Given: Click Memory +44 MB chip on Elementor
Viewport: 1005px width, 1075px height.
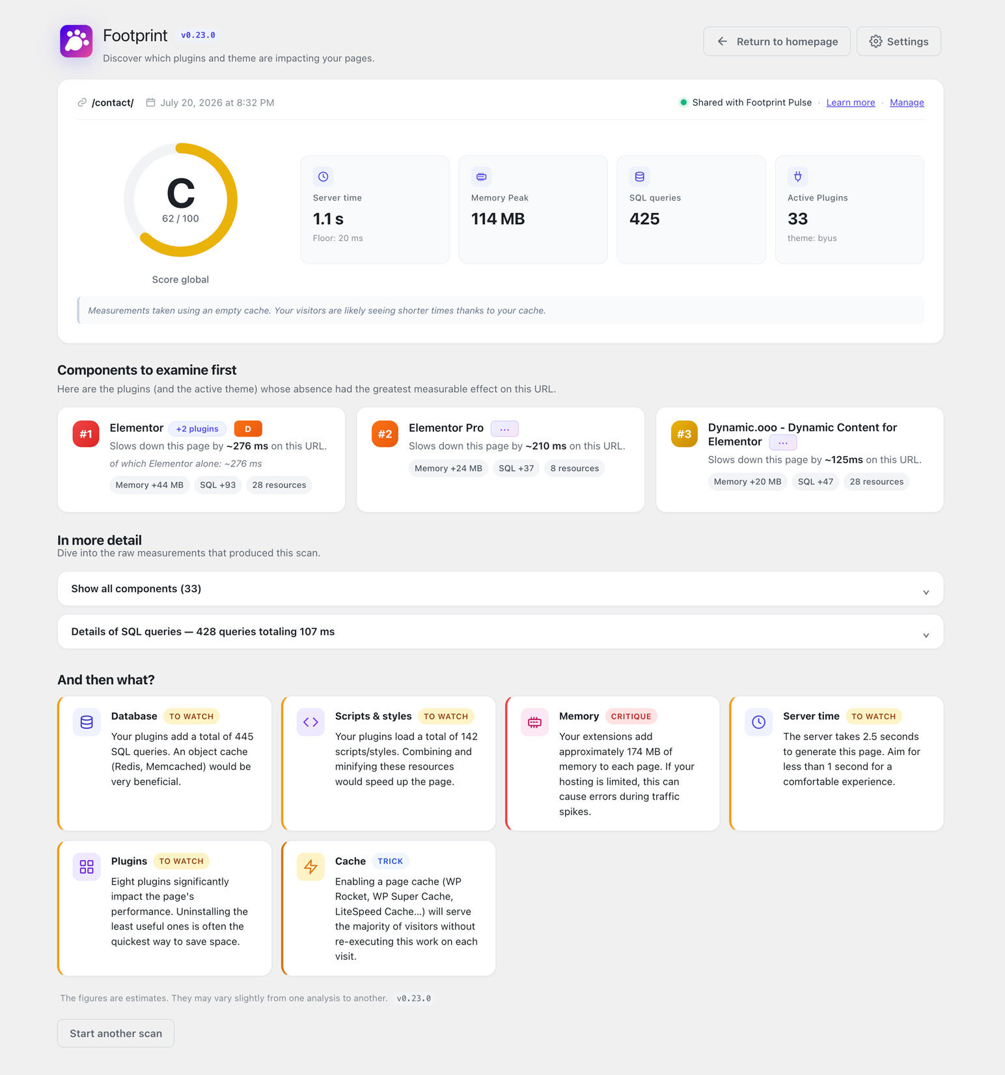Looking at the screenshot, I should click(149, 485).
